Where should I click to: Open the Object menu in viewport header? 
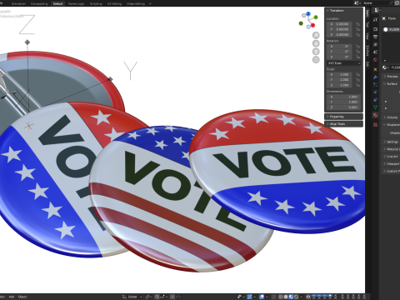[x=22, y=297]
